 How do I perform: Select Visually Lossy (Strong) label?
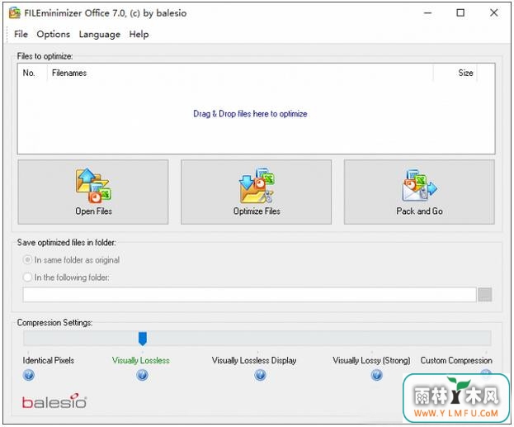point(371,360)
